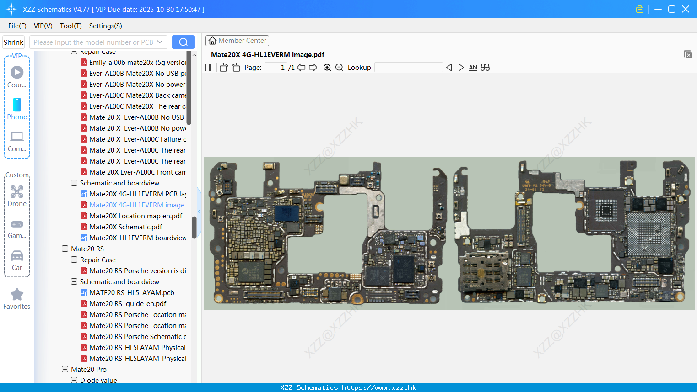
Task: Open Mate20 RS-HL5LAYAM Physical file
Action: tap(134, 347)
